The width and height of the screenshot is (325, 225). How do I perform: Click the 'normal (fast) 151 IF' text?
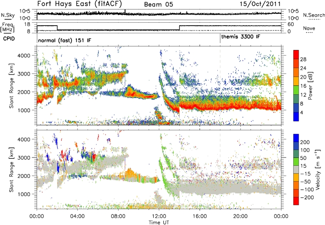[65, 40]
